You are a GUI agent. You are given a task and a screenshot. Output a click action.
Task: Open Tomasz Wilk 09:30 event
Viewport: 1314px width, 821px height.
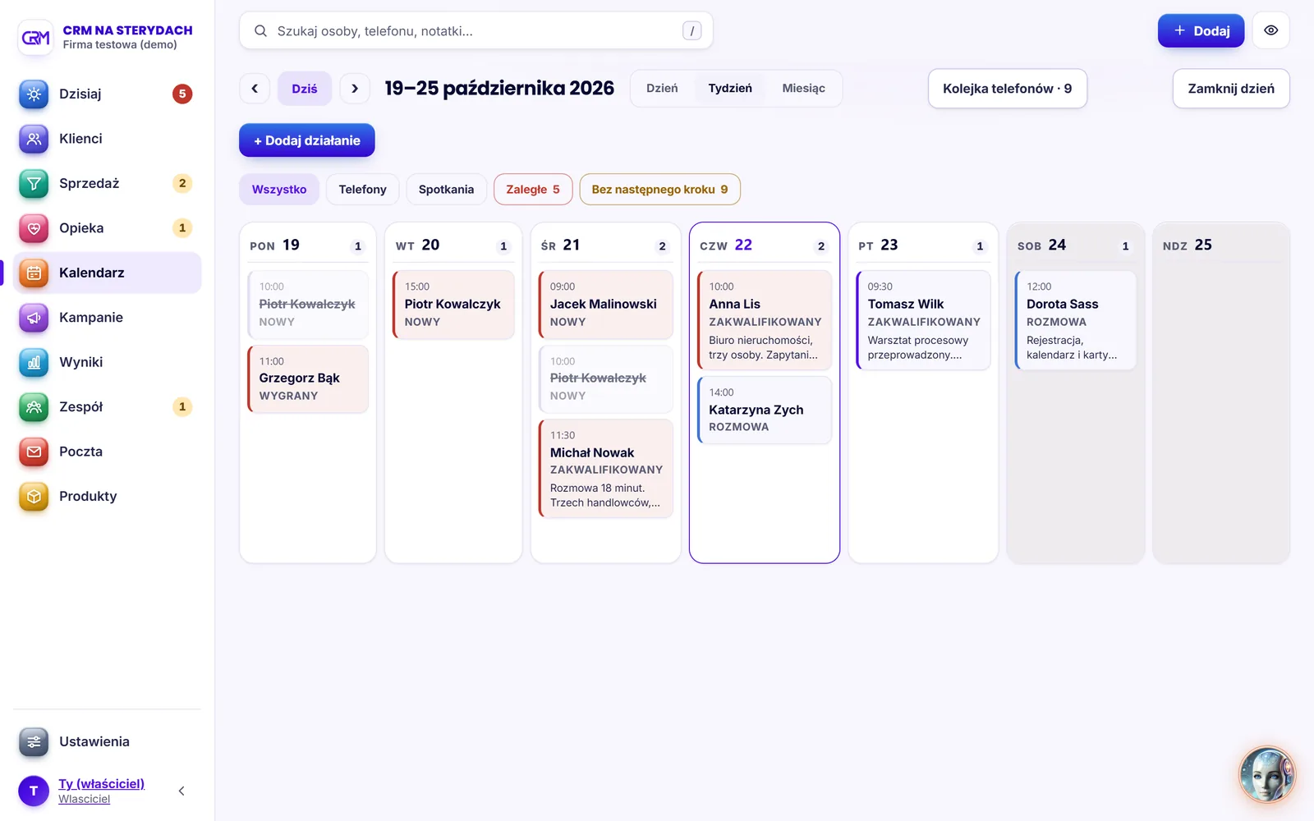pos(923,320)
